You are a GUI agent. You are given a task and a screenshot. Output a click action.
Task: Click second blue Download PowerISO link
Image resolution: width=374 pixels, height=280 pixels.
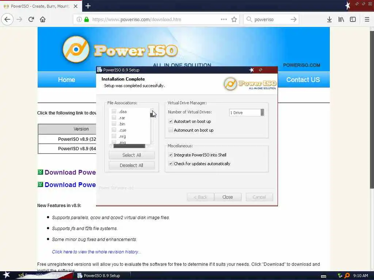coord(70,184)
